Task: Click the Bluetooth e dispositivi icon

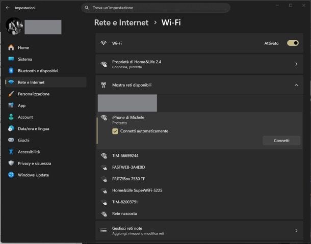Action: (x=11, y=71)
